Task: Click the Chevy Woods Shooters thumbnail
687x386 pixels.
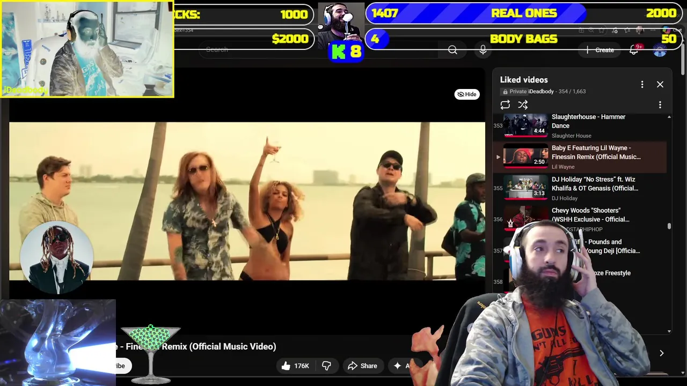Action: click(x=525, y=217)
